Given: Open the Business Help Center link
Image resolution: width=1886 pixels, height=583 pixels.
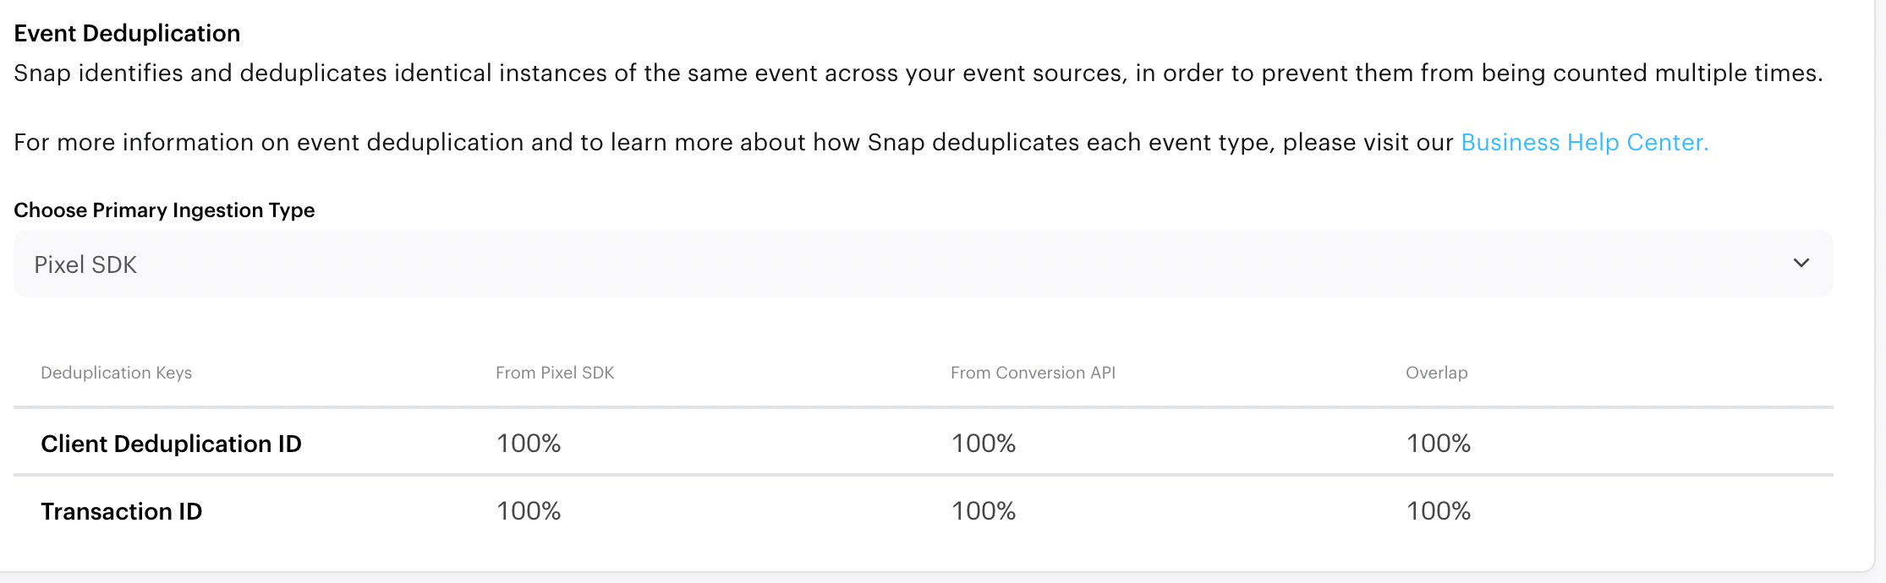Looking at the screenshot, I should tap(1584, 142).
